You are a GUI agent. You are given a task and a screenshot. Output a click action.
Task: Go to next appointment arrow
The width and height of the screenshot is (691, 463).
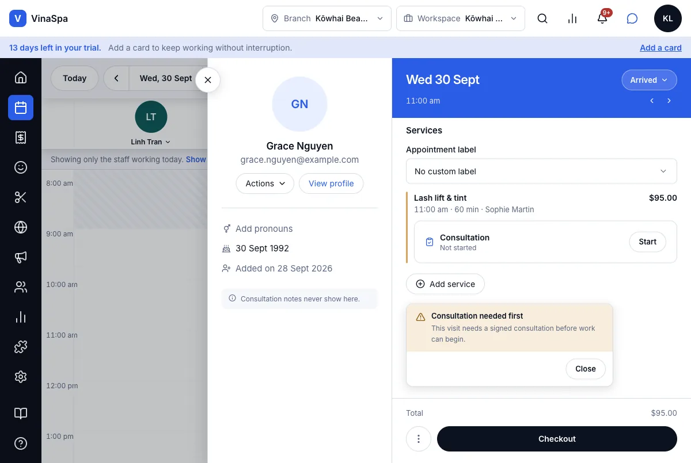coord(669,101)
